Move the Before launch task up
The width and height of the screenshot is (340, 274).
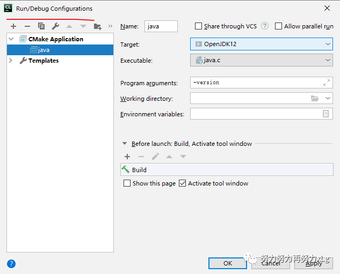[169, 157]
